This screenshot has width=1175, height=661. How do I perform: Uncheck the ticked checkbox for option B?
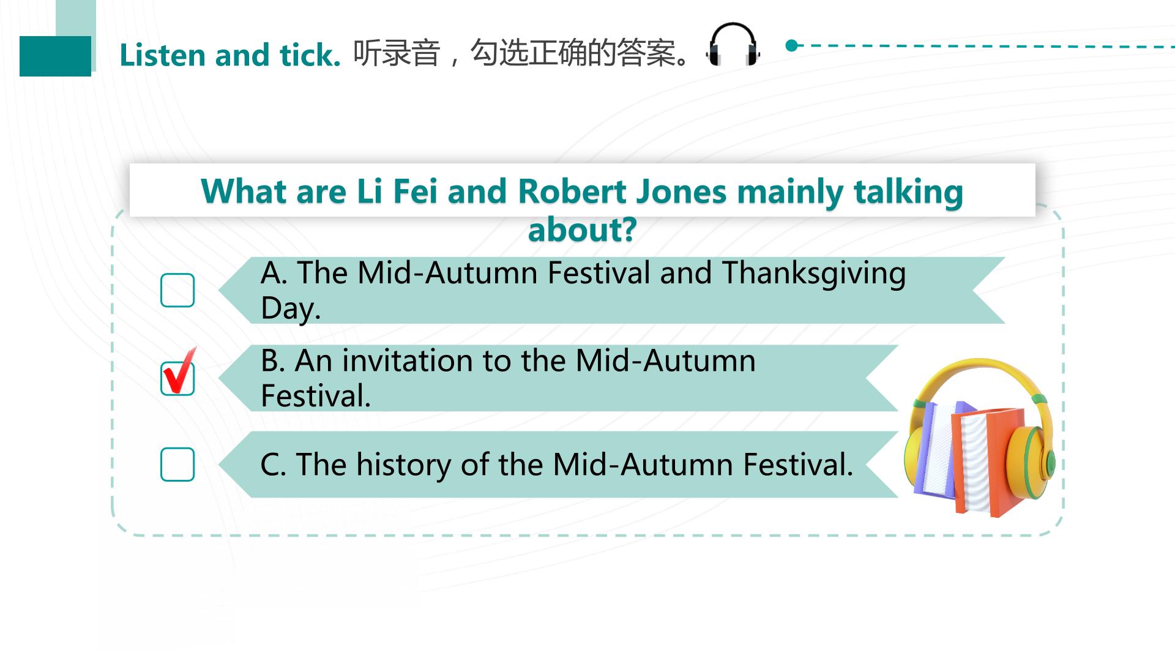tap(177, 378)
